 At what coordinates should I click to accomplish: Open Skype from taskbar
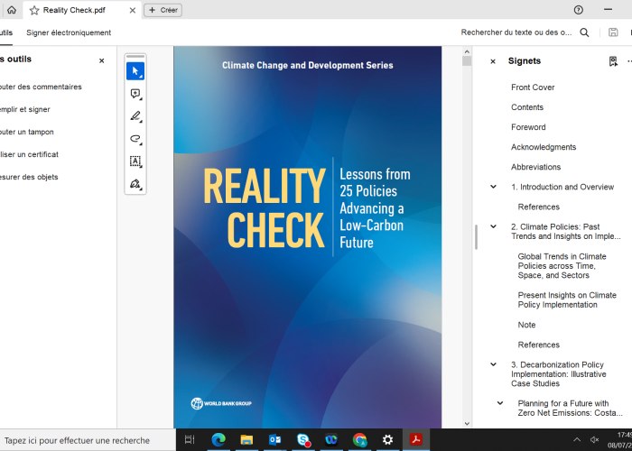coord(303,440)
